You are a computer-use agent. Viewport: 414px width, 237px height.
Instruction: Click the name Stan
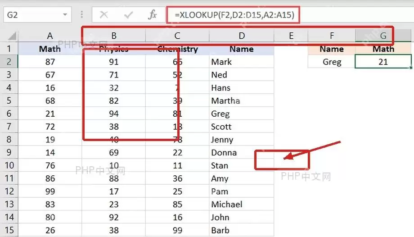tap(220, 165)
